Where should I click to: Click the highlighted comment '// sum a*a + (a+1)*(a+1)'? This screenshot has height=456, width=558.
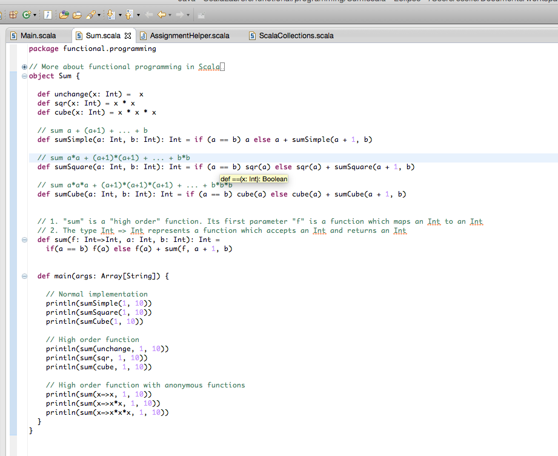[113, 158]
